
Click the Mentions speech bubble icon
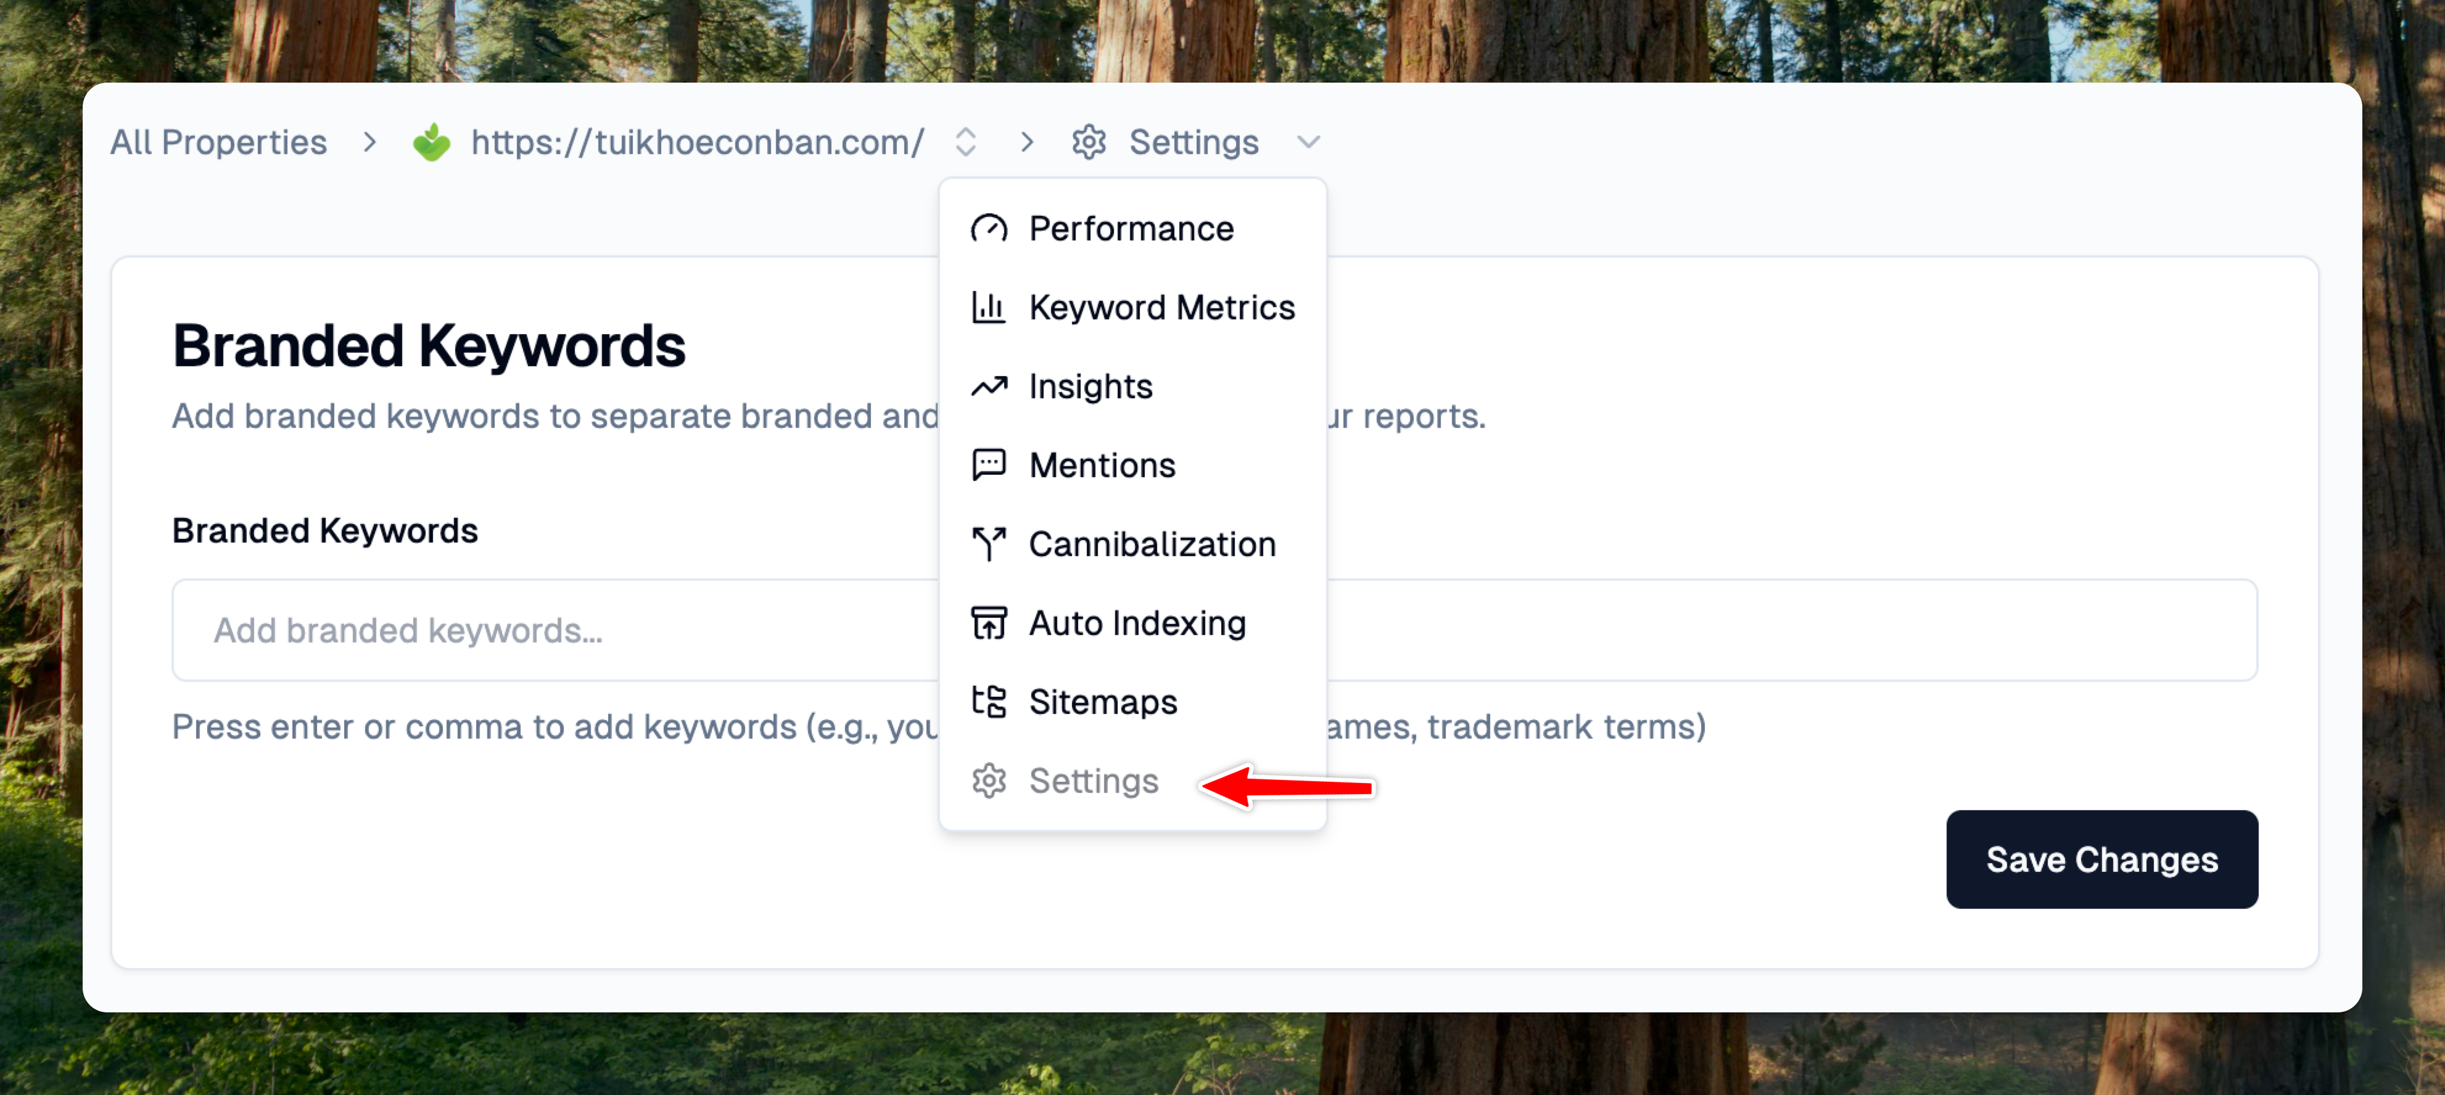[x=988, y=465]
